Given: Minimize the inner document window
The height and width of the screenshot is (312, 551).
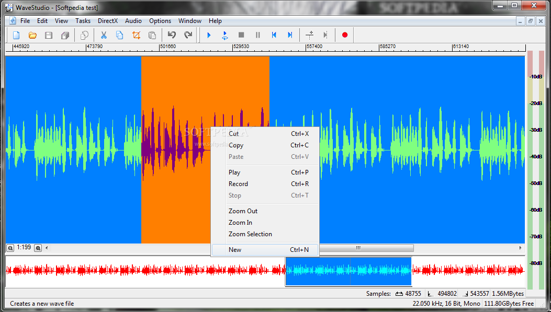Looking at the screenshot, I should (x=521, y=21).
